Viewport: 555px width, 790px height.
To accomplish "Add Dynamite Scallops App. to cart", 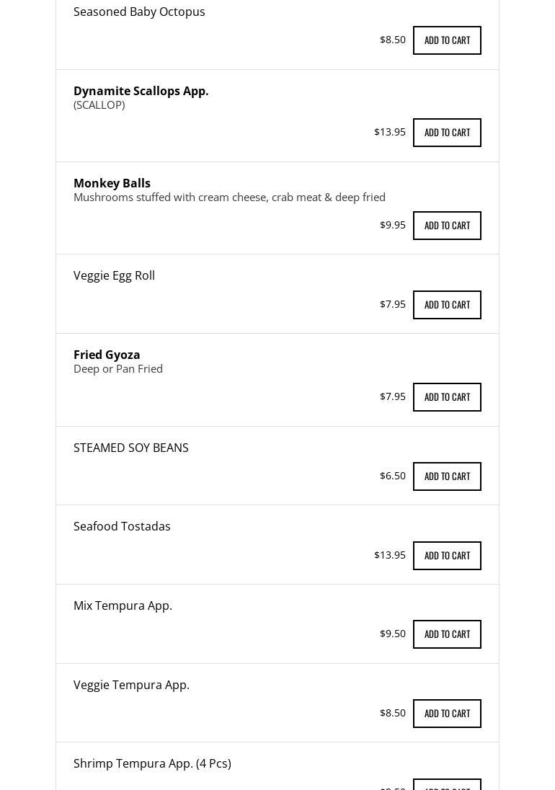I will [x=447, y=133].
